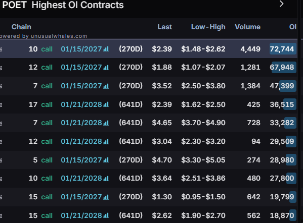This screenshot has height=223, width=303.
Task: Click drag handle on the 10 call first row
Action: (x=1, y=49)
